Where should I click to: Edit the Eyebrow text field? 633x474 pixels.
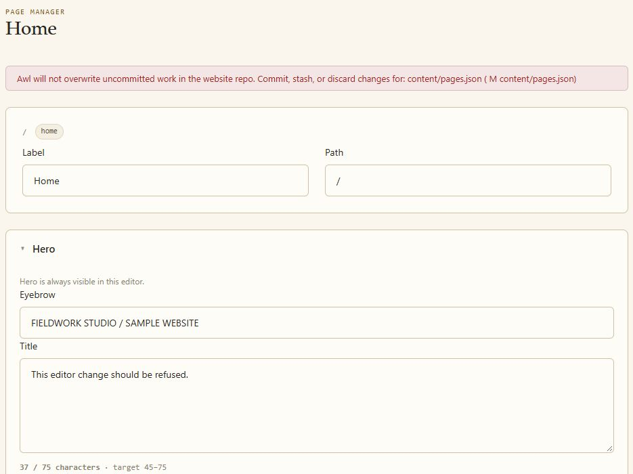[x=317, y=322]
